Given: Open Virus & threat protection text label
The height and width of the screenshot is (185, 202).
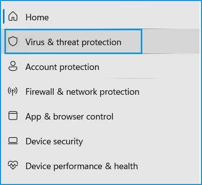Looking at the screenshot, I should tap(73, 42).
